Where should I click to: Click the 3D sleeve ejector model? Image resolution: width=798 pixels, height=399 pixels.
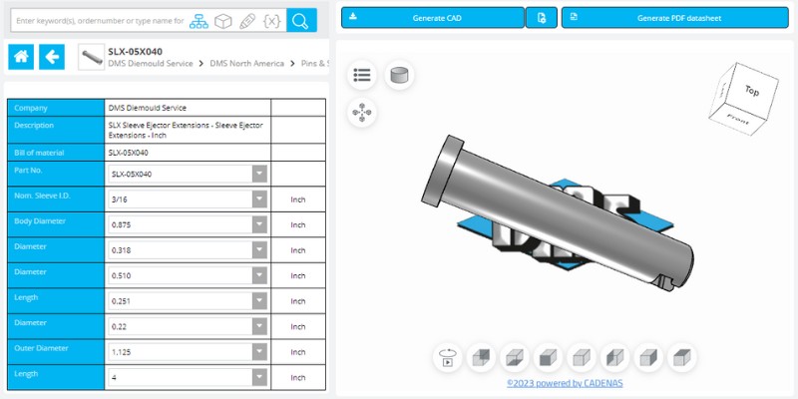point(558,212)
